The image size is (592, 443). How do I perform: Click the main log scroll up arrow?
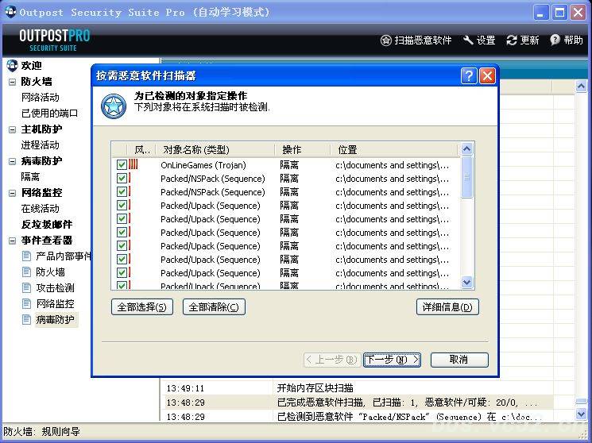pos(581,87)
